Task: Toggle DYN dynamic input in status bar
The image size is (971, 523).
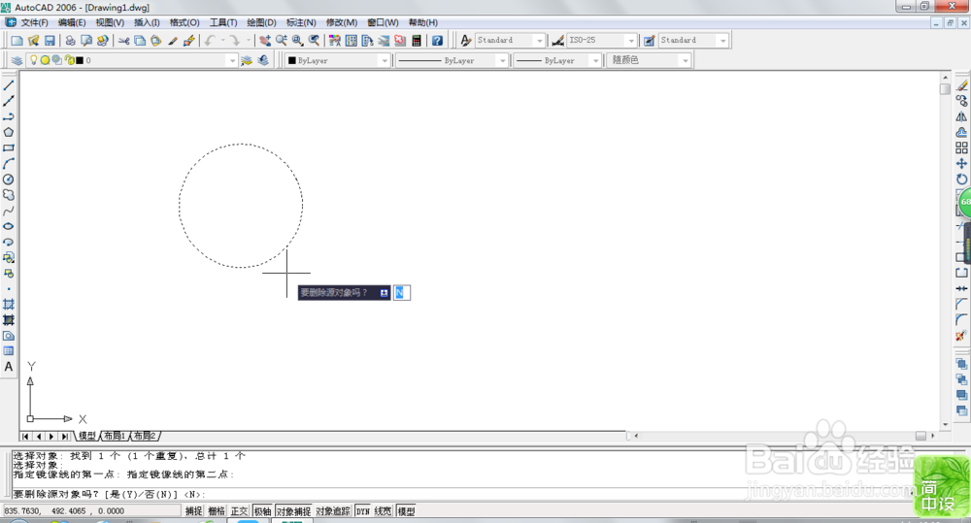Action: (x=363, y=511)
